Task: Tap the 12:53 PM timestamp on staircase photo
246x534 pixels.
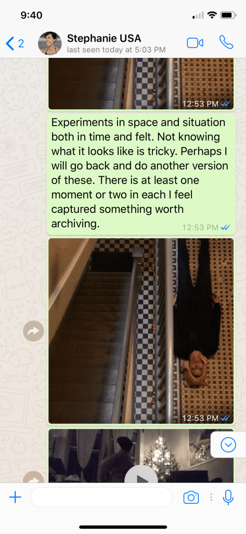Action: 200,418
